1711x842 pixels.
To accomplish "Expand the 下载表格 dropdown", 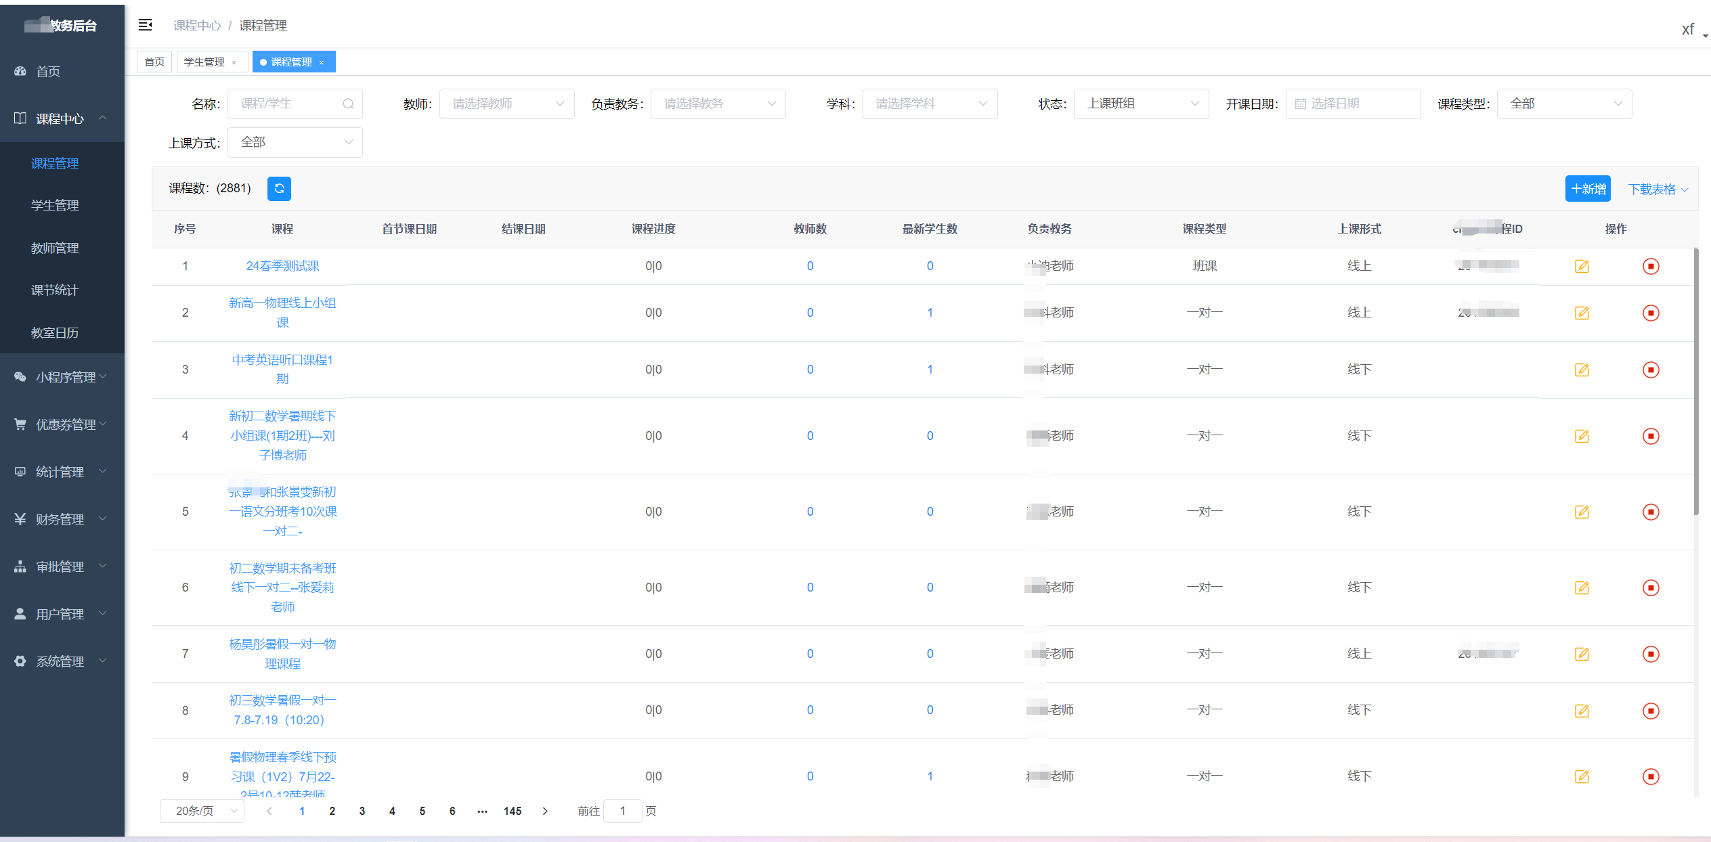I will pyautogui.click(x=1658, y=189).
